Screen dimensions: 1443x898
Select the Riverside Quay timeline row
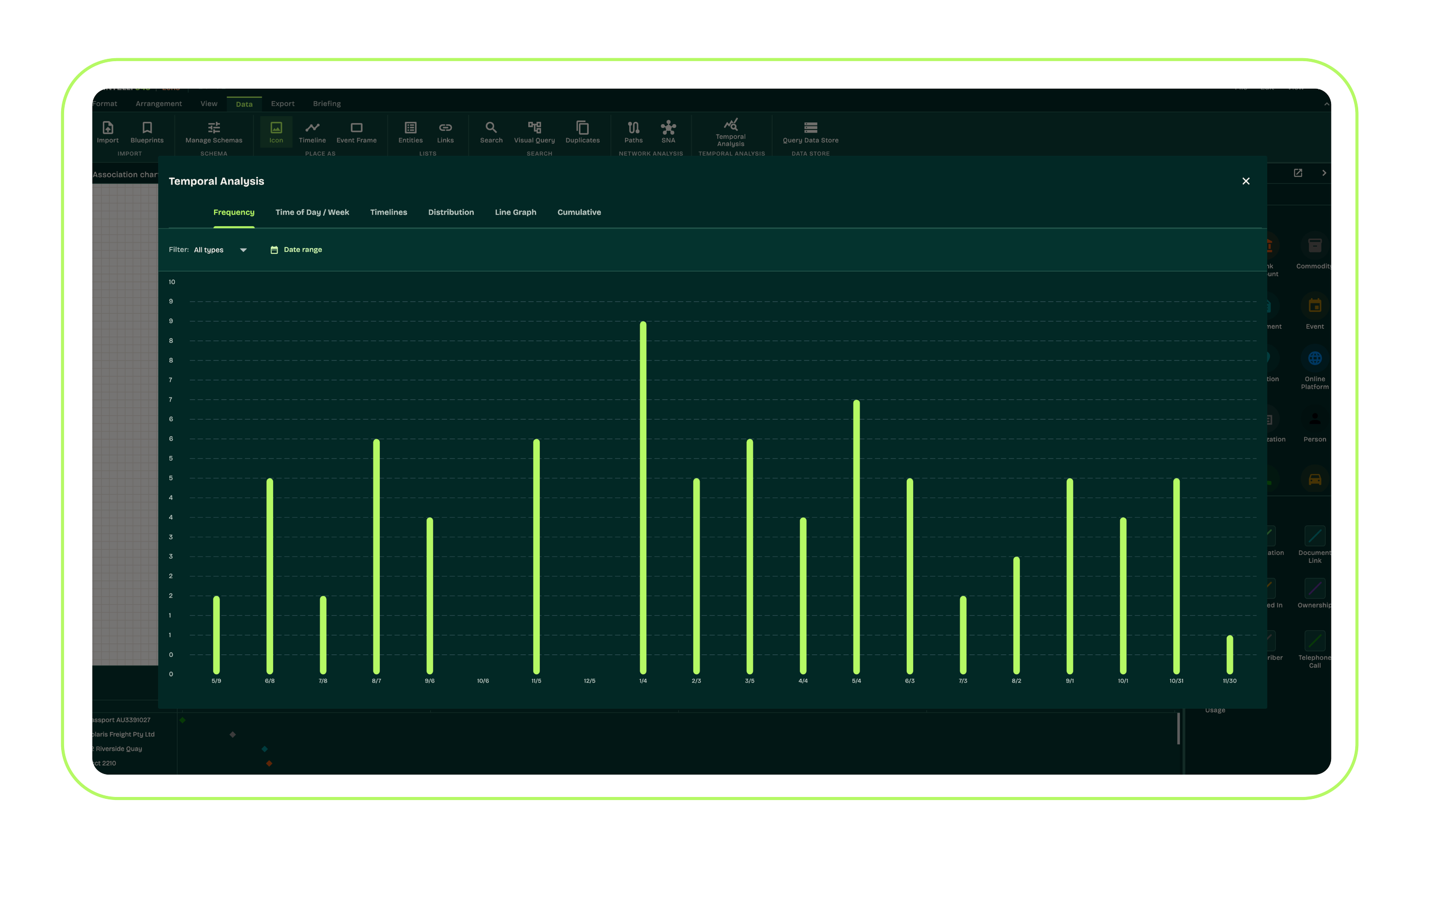pyautogui.click(x=118, y=749)
